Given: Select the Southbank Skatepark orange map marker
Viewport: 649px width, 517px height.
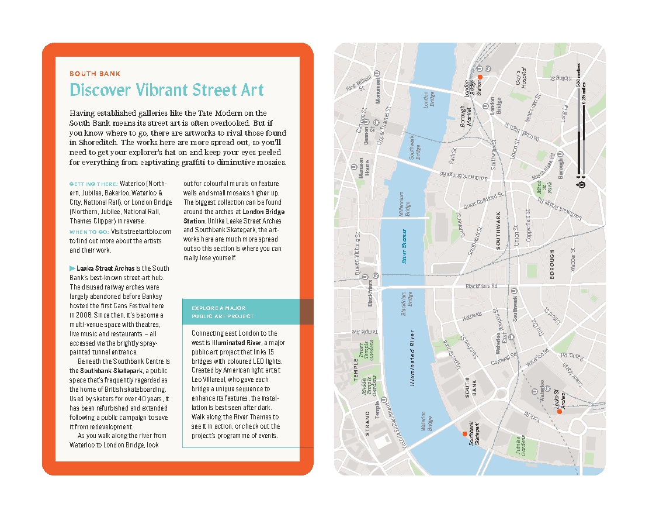Looking at the screenshot, I should coord(465,433).
